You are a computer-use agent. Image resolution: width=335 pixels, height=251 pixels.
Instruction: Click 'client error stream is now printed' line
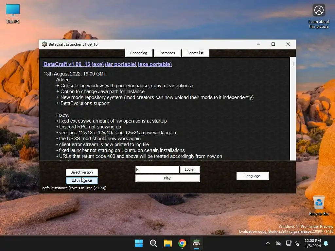[102, 144]
